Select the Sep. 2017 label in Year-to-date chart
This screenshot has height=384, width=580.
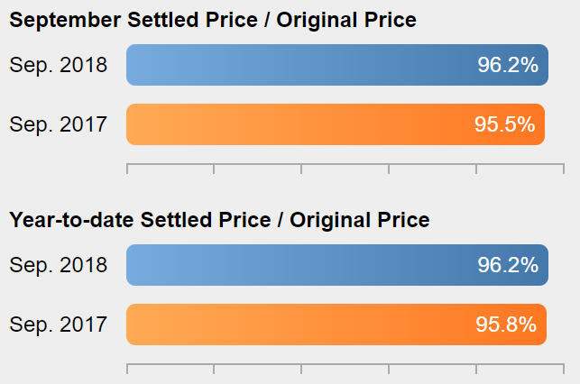(x=59, y=325)
